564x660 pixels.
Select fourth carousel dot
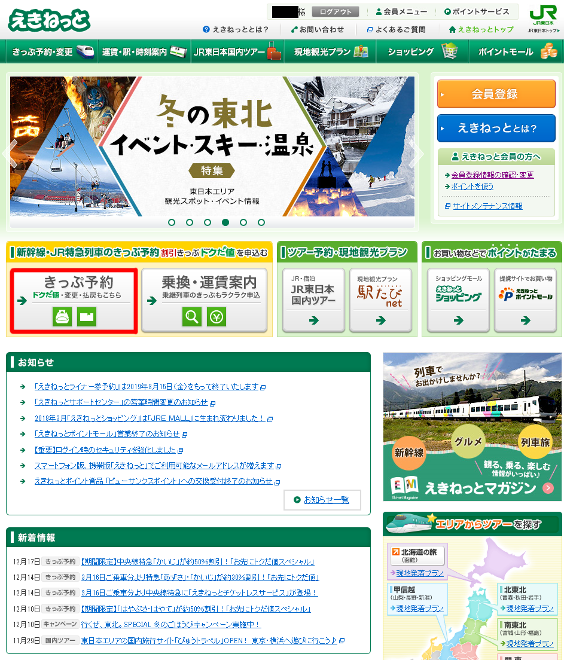click(225, 222)
